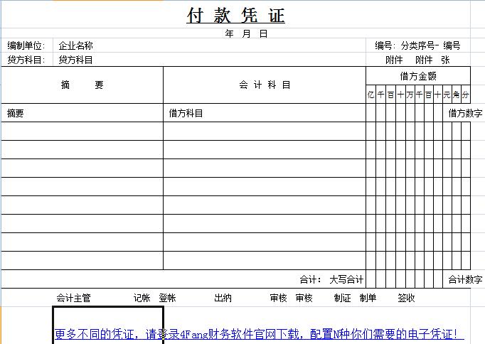This screenshot has width=485, height=344.
Task: Click the 大写合计 cell
Action: coord(346,279)
